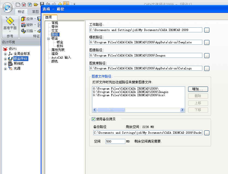This screenshot has width=228, height=174.
Task: Open file with yellow folder icon
Action: coord(36,4)
